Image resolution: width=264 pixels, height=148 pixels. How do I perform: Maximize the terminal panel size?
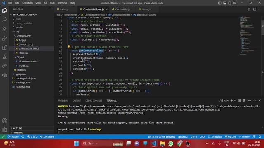(x=255, y=100)
